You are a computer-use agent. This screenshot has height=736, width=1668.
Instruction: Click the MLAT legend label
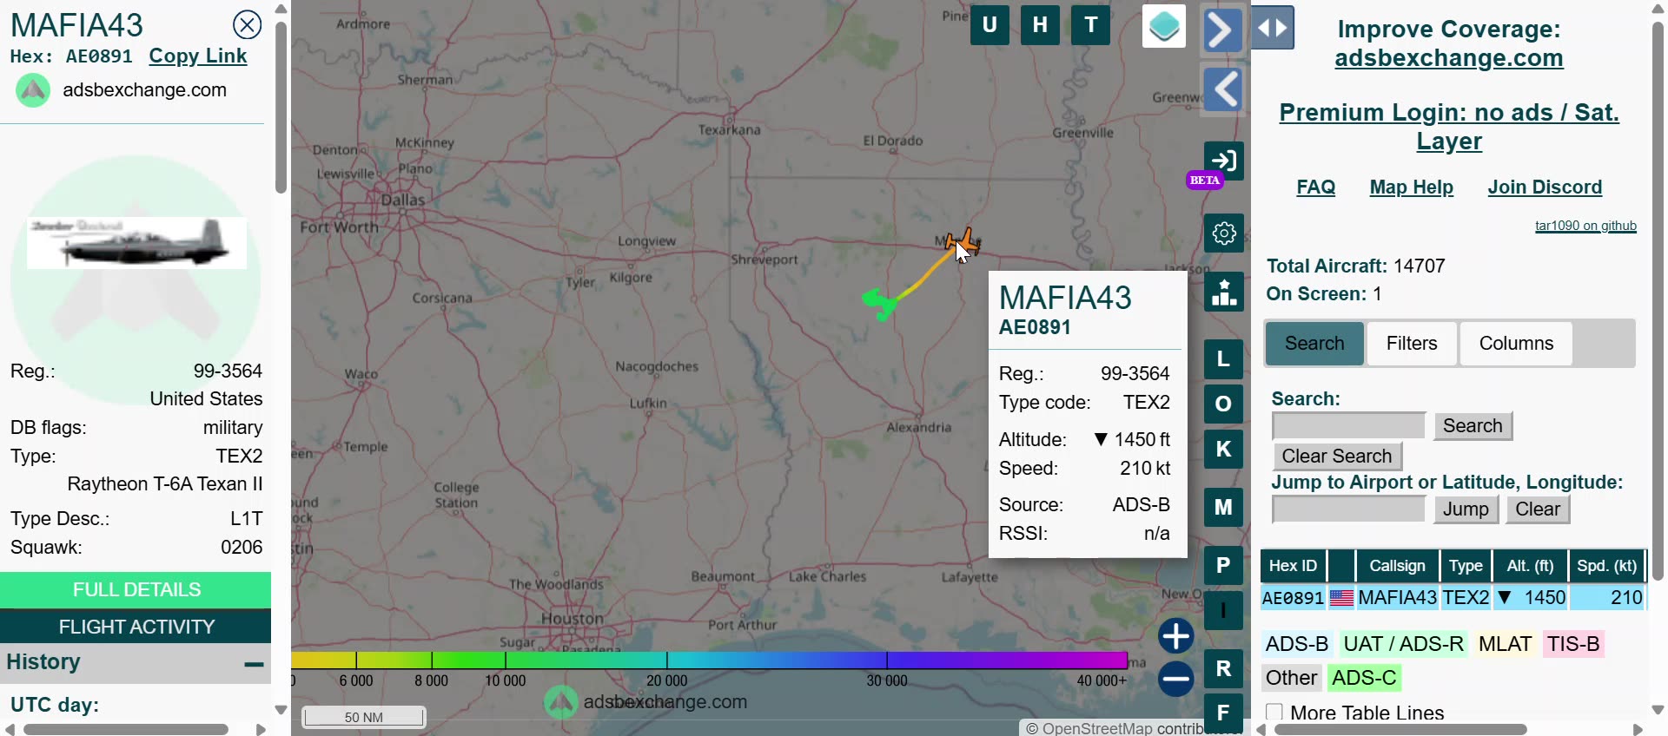(x=1505, y=644)
